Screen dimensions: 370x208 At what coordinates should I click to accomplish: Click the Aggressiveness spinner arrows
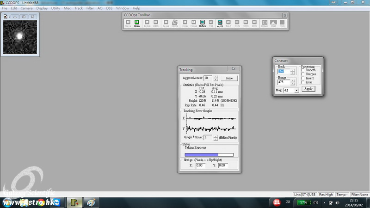(x=216, y=78)
